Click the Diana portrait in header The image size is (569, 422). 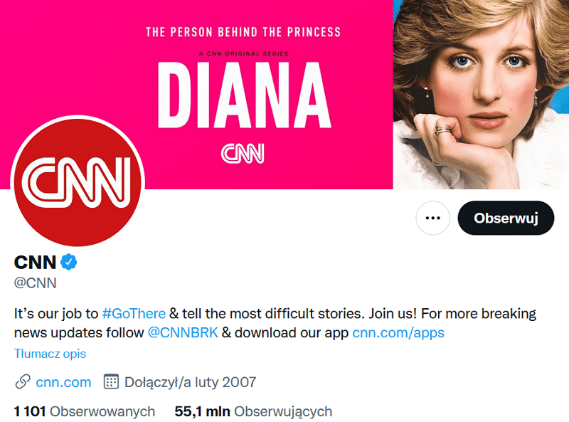[481, 95]
